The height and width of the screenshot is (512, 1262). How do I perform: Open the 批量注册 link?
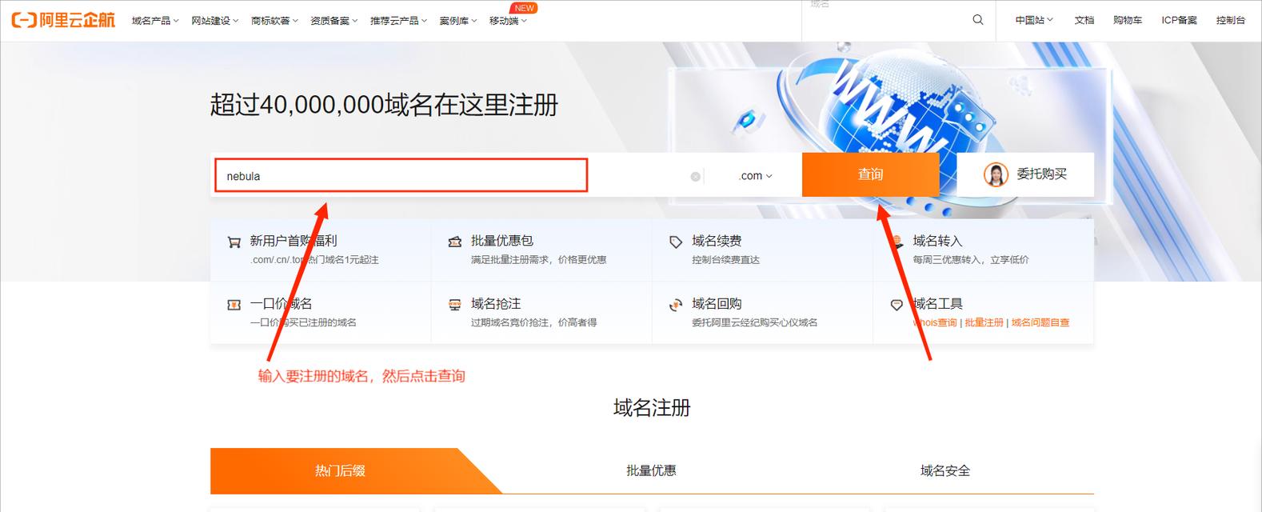tap(984, 322)
